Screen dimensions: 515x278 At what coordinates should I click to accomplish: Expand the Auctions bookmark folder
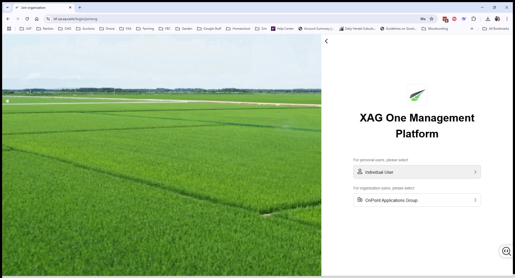coord(85,29)
